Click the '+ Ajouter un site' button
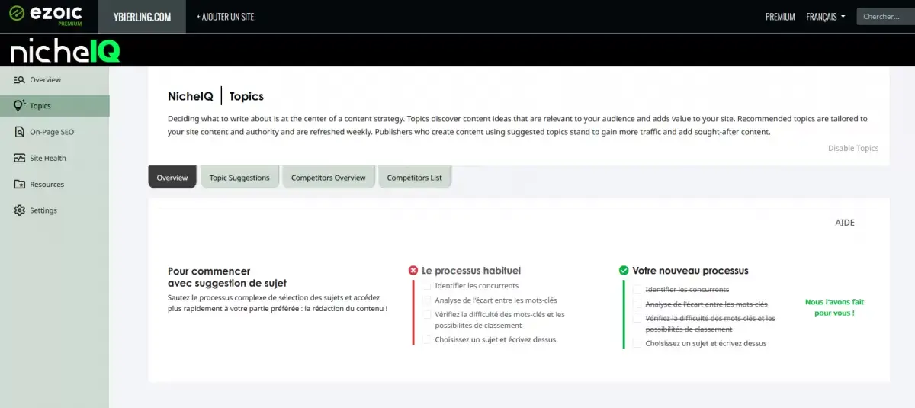915x408 pixels. pos(225,17)
